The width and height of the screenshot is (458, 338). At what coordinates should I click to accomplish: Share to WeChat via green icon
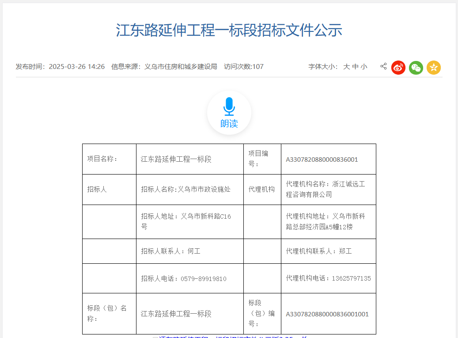[416, 68]
